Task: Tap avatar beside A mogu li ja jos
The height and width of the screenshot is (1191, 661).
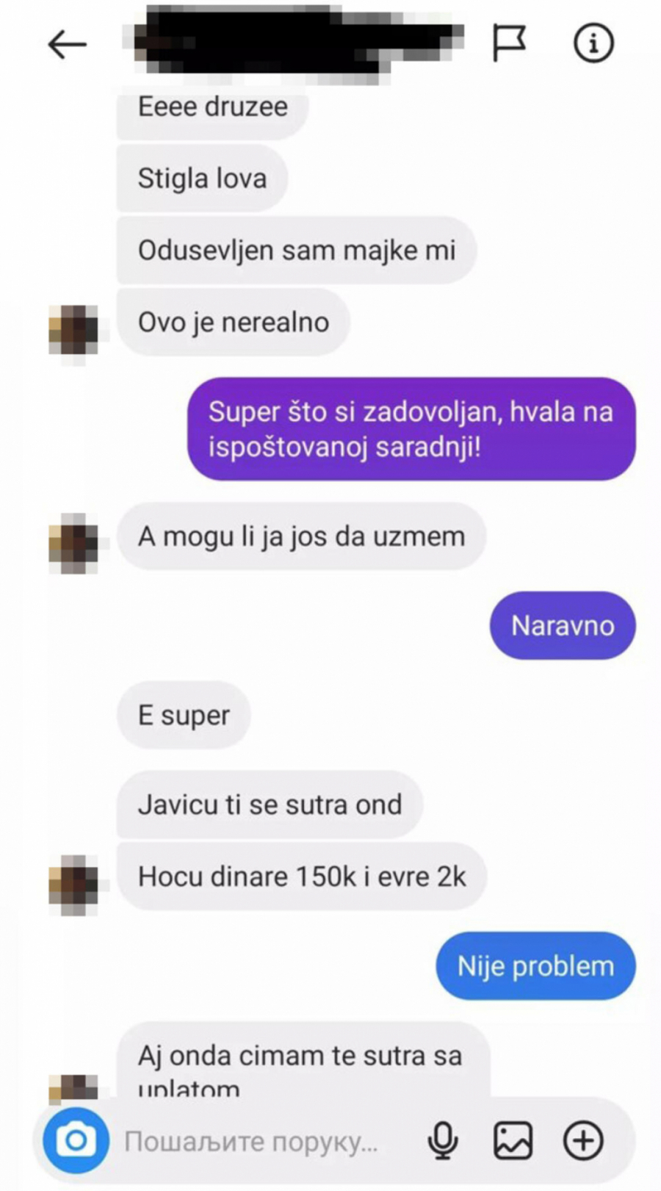Action: (x=73, y=544)
